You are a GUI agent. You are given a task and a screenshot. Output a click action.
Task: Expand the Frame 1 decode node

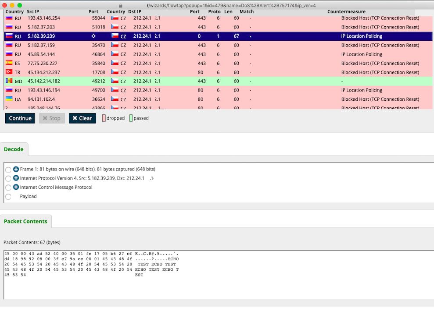(x=16, y=169)
